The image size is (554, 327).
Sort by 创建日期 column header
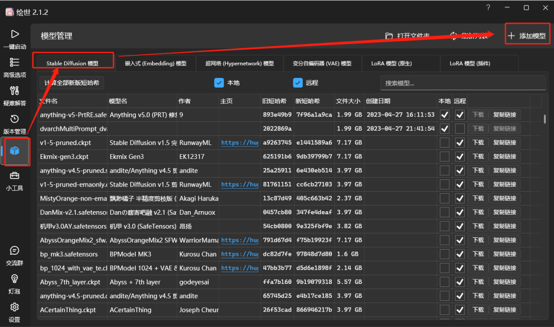pos(401,101)
